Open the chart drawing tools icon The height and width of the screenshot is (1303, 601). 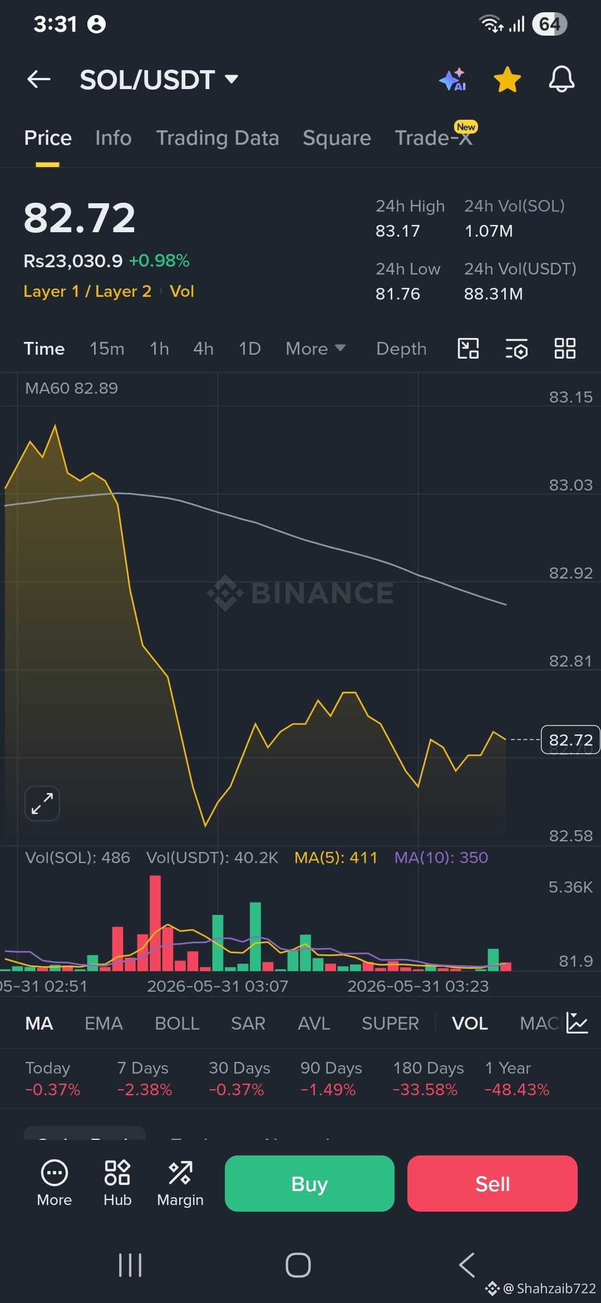click(468, 349)
